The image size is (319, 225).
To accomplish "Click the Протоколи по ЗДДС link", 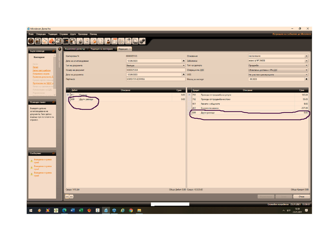I will [x=43, y=83].
